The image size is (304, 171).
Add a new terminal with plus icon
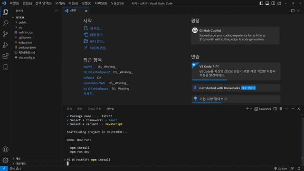[x=247, y=109]
